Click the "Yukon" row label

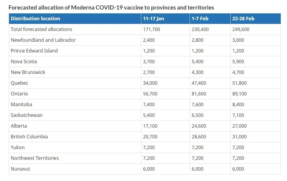point(18,147)
